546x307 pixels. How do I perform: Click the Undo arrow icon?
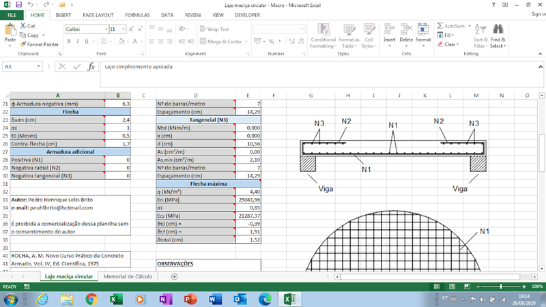31,5
